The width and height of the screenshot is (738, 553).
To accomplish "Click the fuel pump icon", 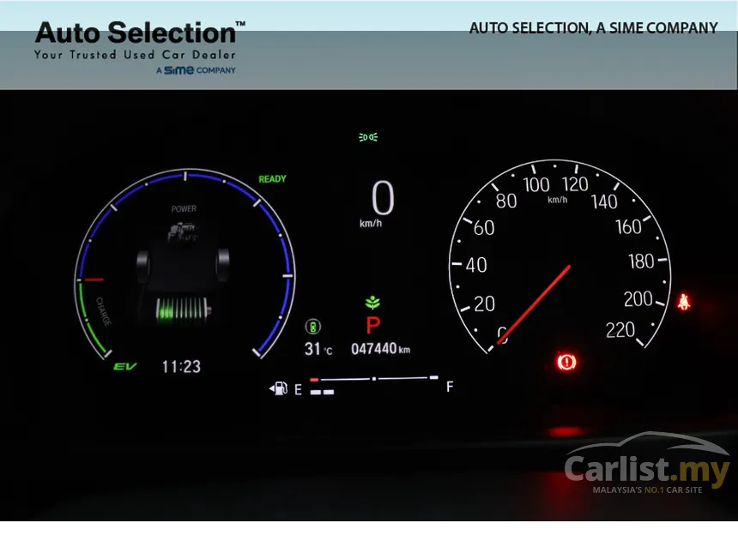I will (x=279, y=388).
